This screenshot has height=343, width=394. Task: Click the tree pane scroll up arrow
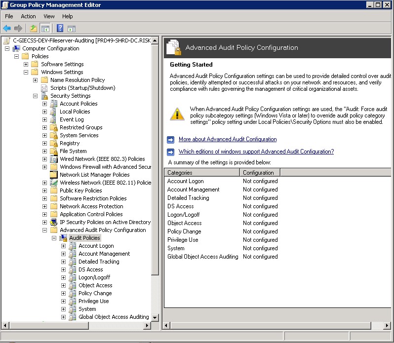point(155,40)
